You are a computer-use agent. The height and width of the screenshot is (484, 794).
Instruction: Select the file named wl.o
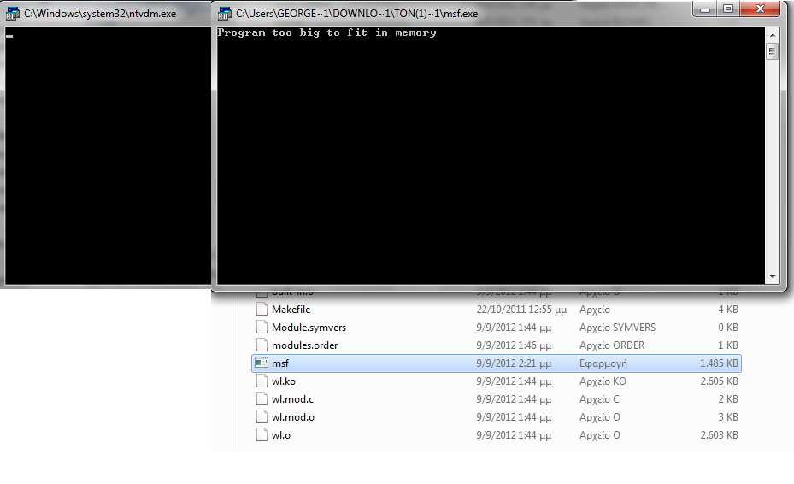(281, 435)
